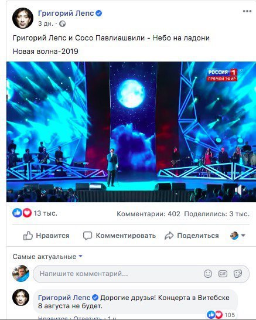View the 105 reactions on the Лепс comment
The width and height of the screenshot is (256, 320).
click(221, 315)
